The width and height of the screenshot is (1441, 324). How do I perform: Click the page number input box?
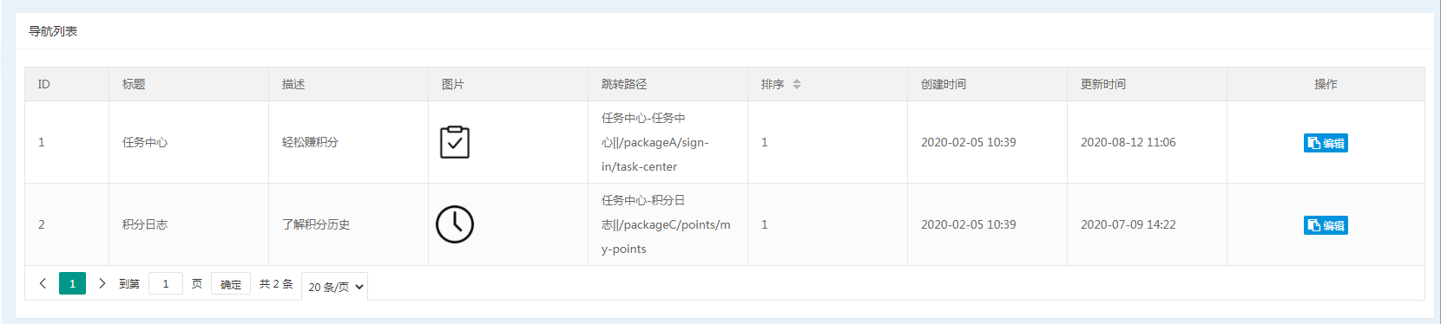(x=166, y=283)
